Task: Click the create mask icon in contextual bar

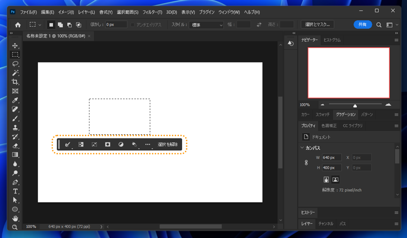Action: (108, 144)
